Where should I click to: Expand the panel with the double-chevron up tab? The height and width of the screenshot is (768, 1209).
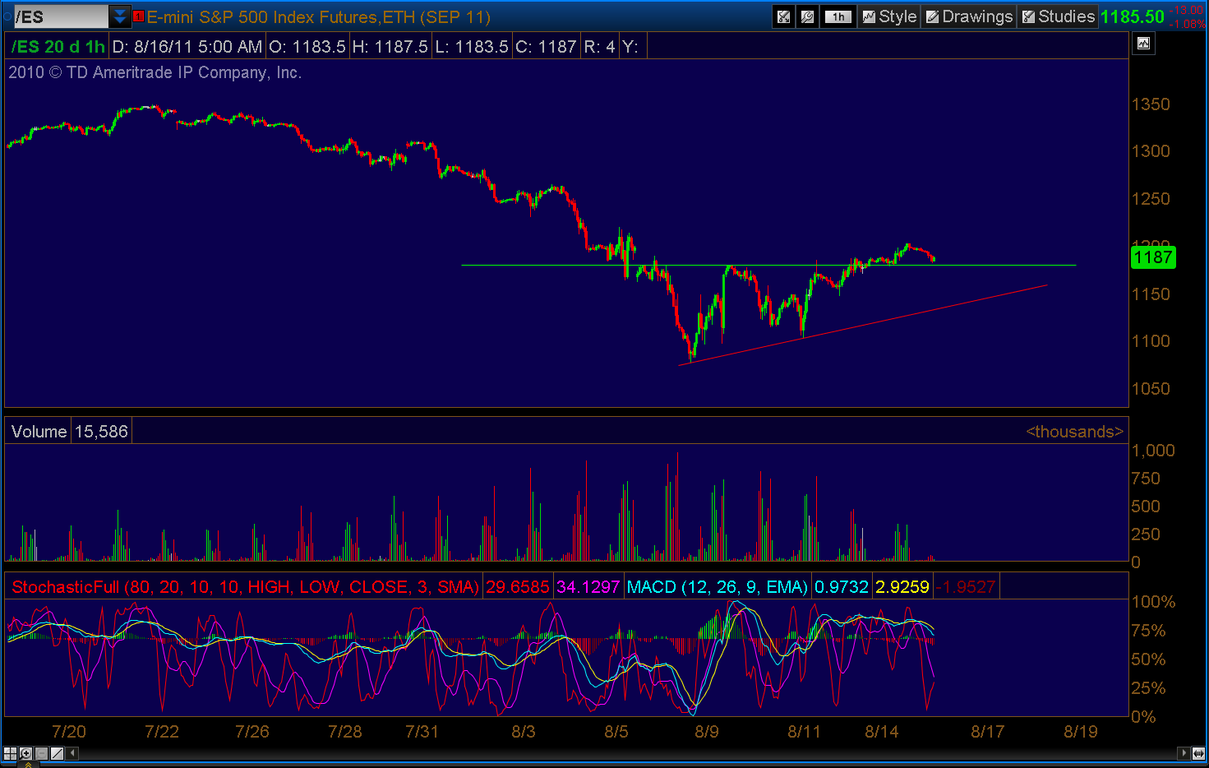pyautogui.click(x=29, y=765)
